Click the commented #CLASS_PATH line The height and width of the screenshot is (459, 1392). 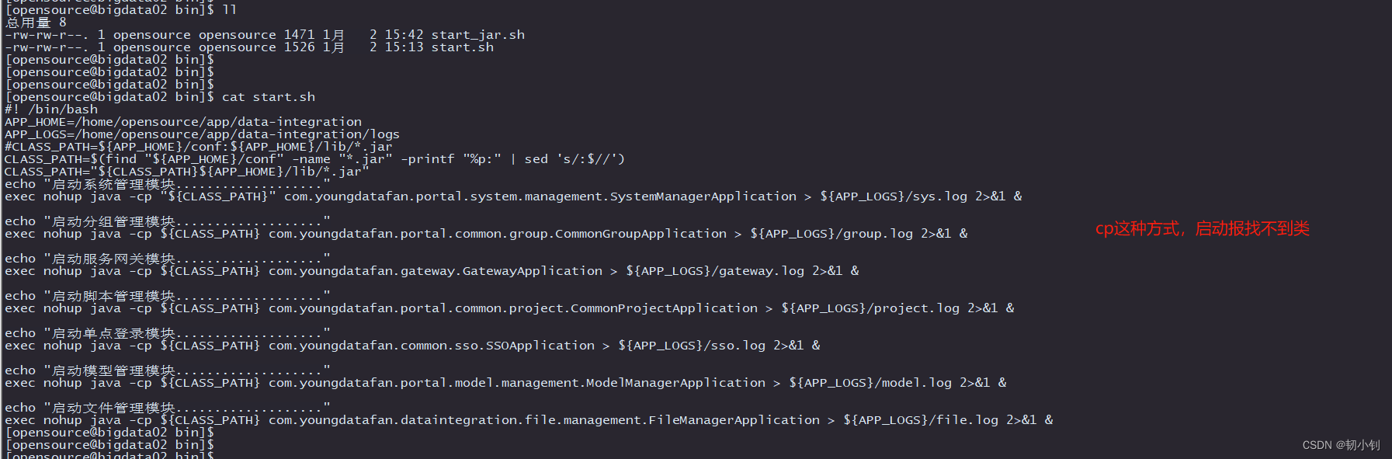(x=198, y=147)
